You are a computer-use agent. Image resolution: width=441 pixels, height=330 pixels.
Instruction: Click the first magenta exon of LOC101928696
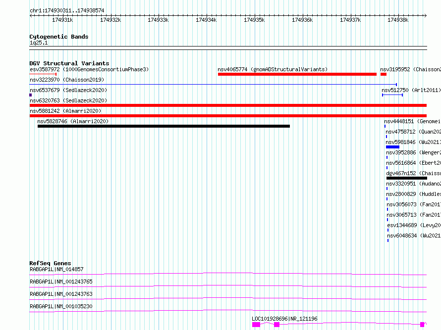[256, 325]
